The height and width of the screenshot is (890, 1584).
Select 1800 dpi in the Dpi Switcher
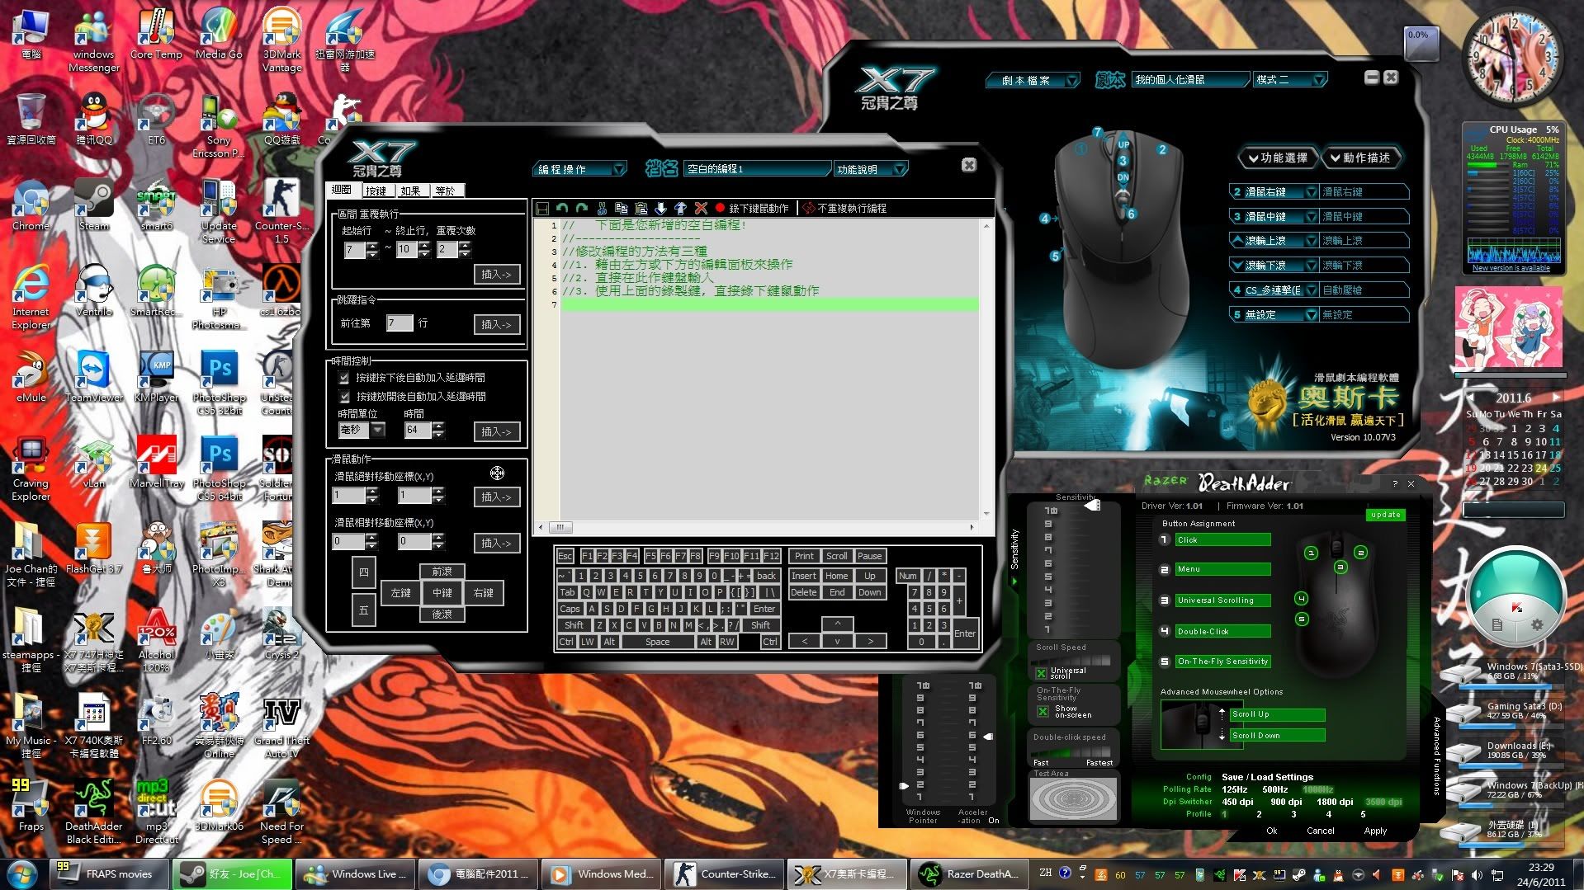click(x=1335, y=802)
